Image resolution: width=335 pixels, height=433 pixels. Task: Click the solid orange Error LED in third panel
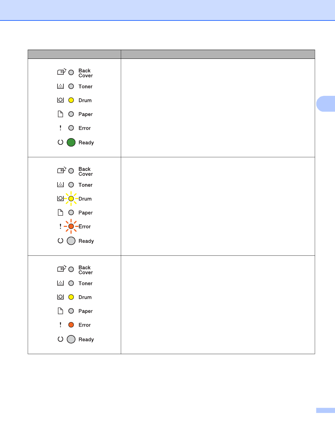(x=71, y=325)
